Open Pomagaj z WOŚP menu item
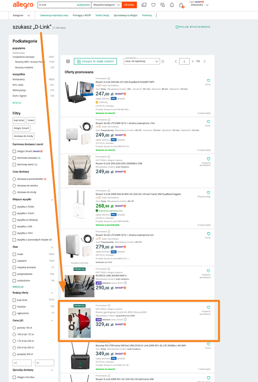 [82, 15]
